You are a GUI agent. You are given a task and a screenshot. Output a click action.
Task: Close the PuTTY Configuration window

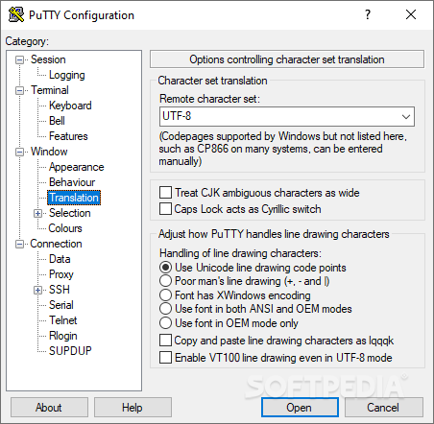[411, 14]
